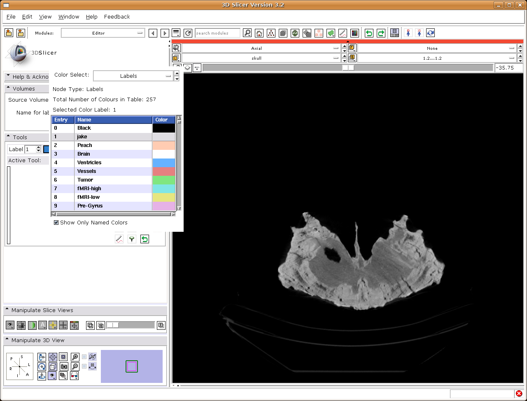Click the draw line tool icon in Editor
Viewport: 527px width, 401px height.
pyautogui.click(x=119, y=239)
